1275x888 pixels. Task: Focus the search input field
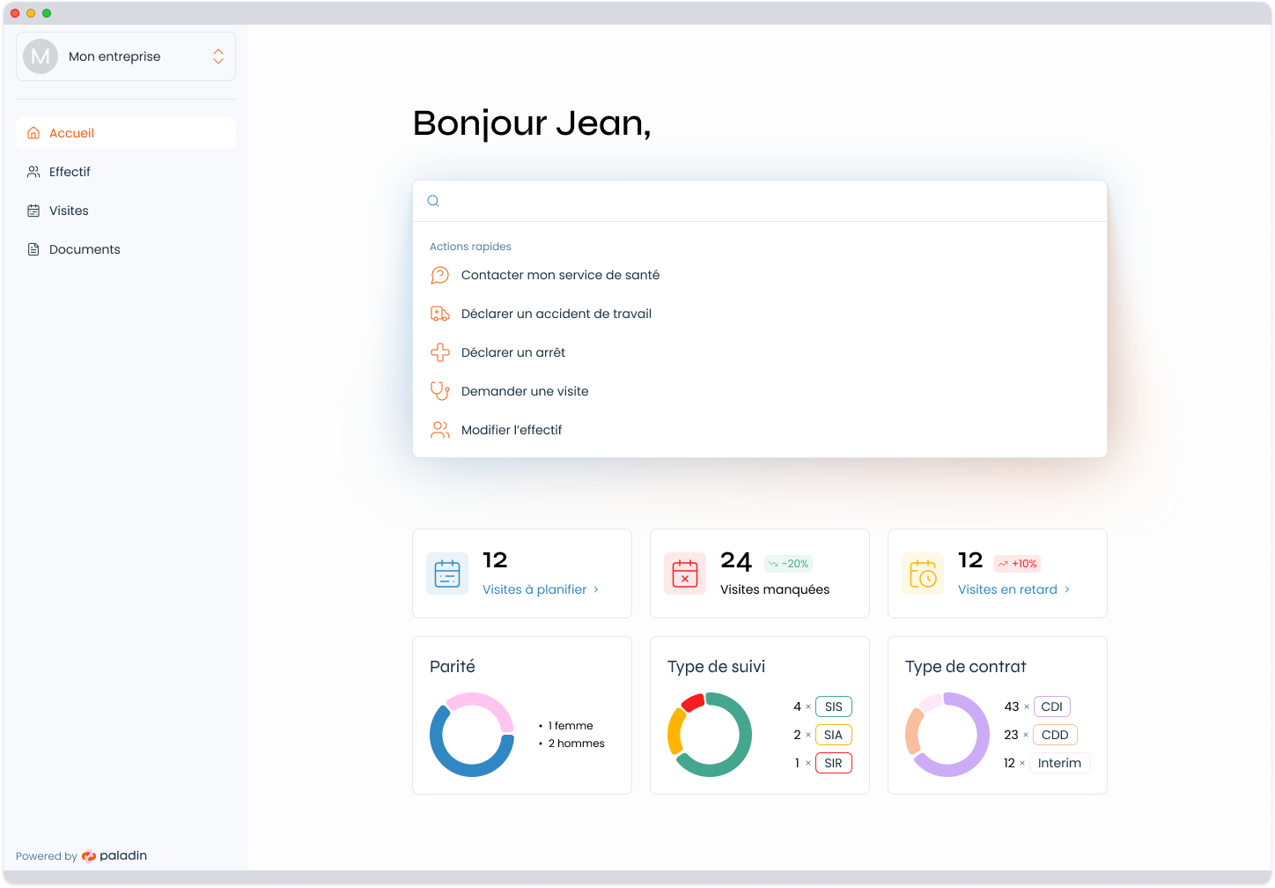click(766, 201)
